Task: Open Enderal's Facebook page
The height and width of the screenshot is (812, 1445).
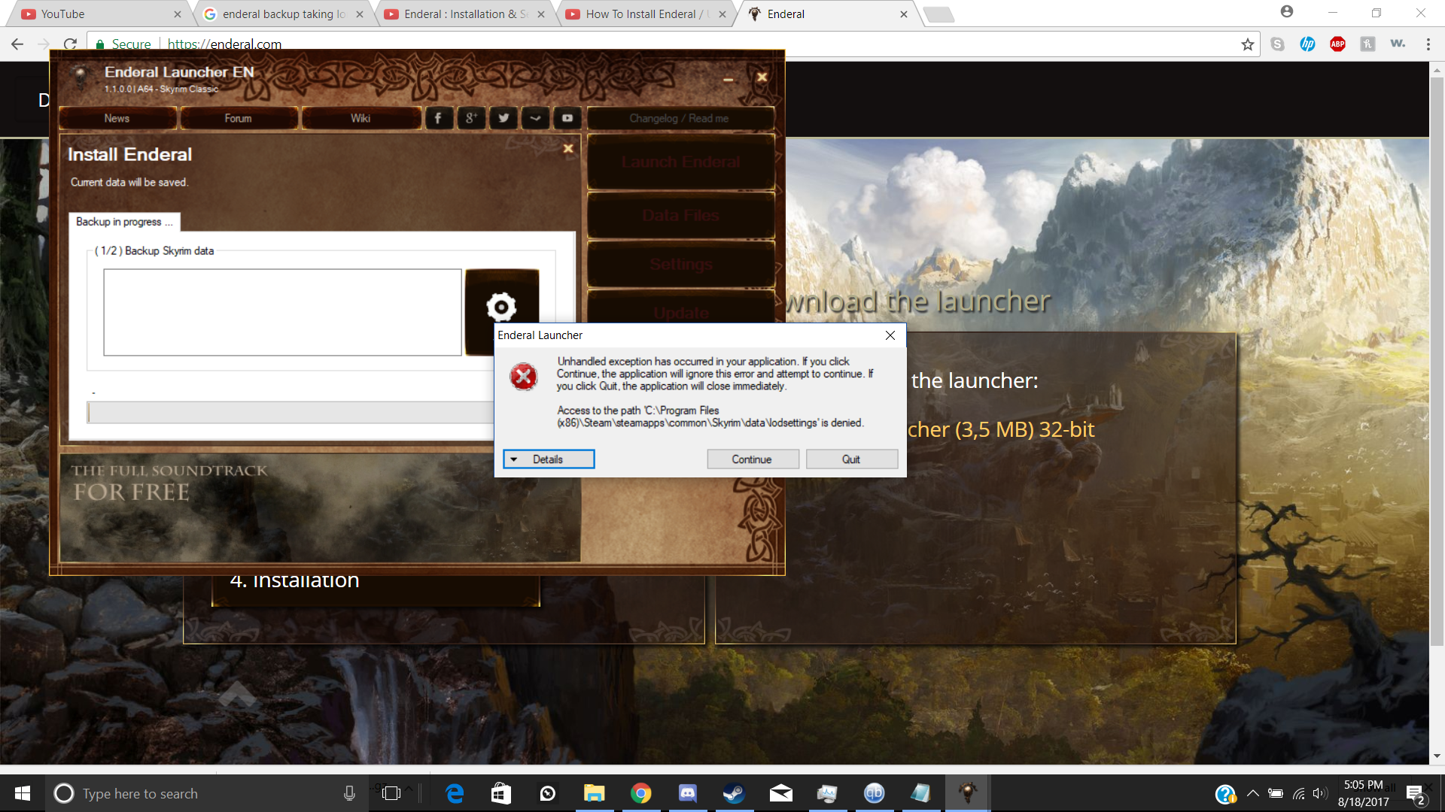Action: point(439,118)
